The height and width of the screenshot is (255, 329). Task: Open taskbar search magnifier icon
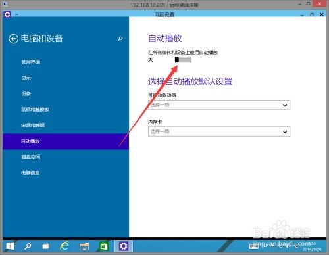(28, 246)
